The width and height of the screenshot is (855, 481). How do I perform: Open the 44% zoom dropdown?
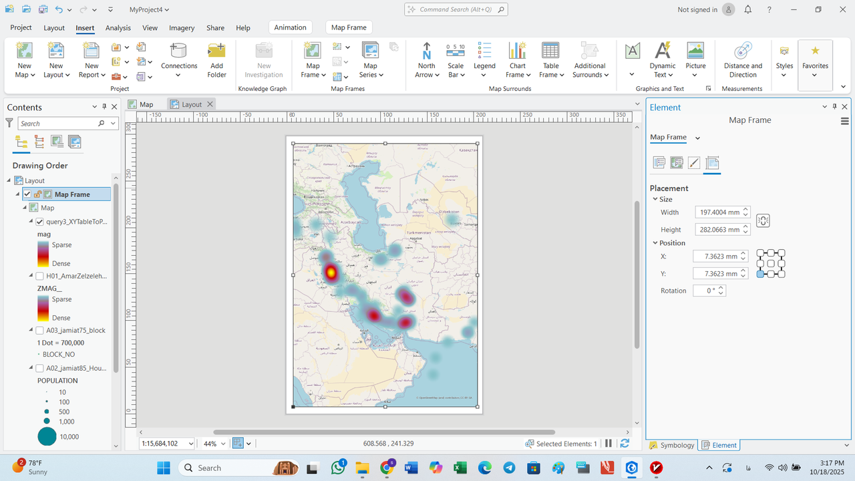224,444
